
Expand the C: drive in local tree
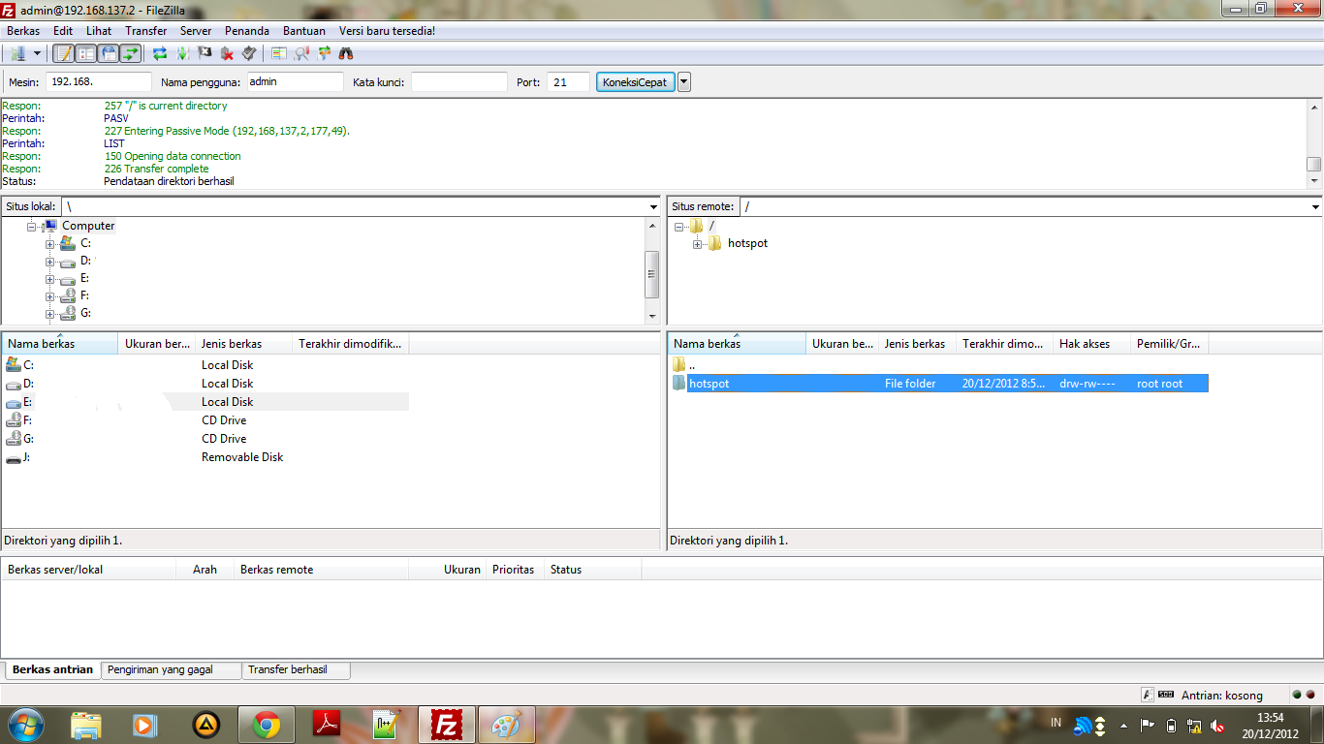[x=49, y=243]
